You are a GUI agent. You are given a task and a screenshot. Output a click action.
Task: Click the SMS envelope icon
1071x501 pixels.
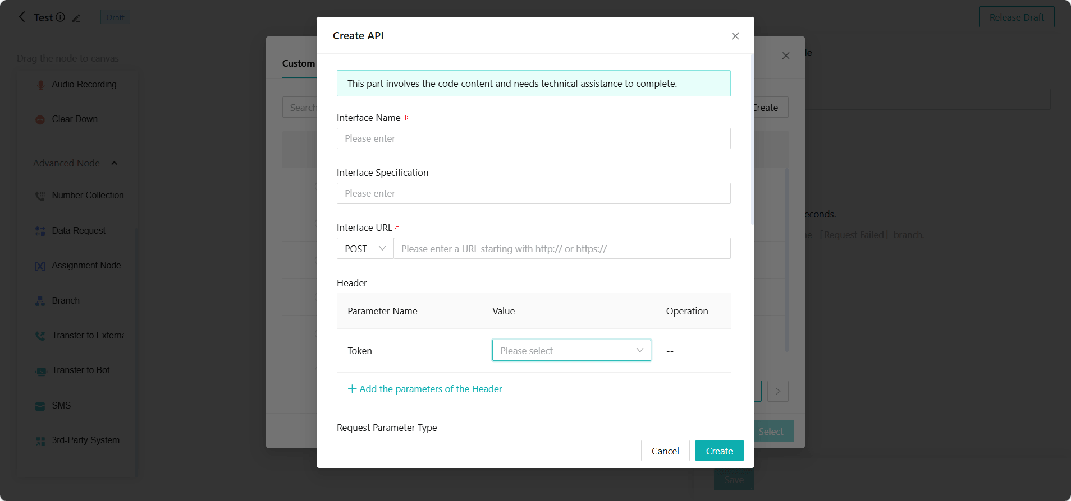point(40,406)
